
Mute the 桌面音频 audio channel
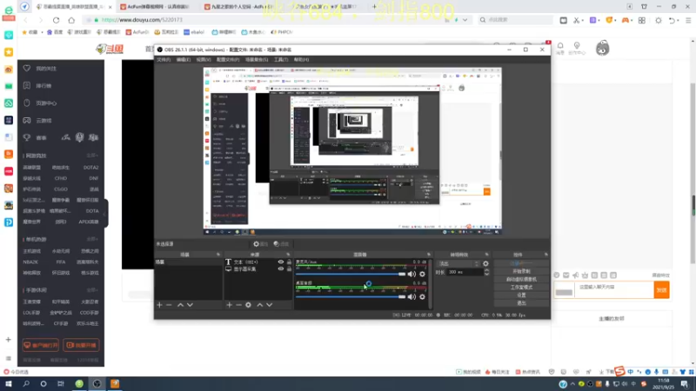click(412, 296)
